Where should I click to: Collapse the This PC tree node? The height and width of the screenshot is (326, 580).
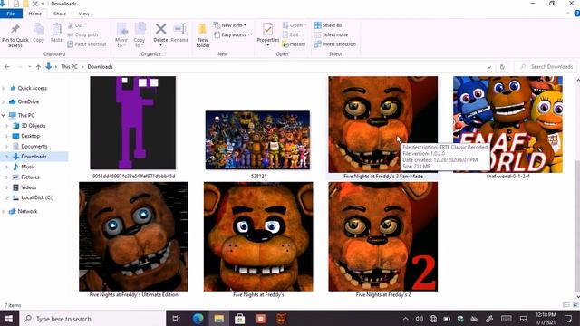tap(4, 115)
